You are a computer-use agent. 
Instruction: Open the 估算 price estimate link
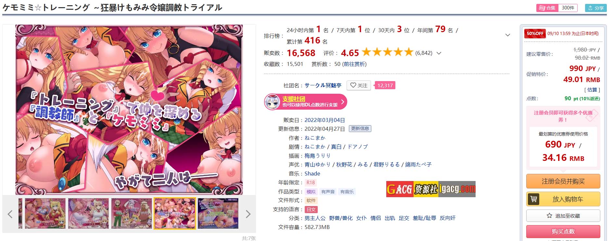pos(592,90)
